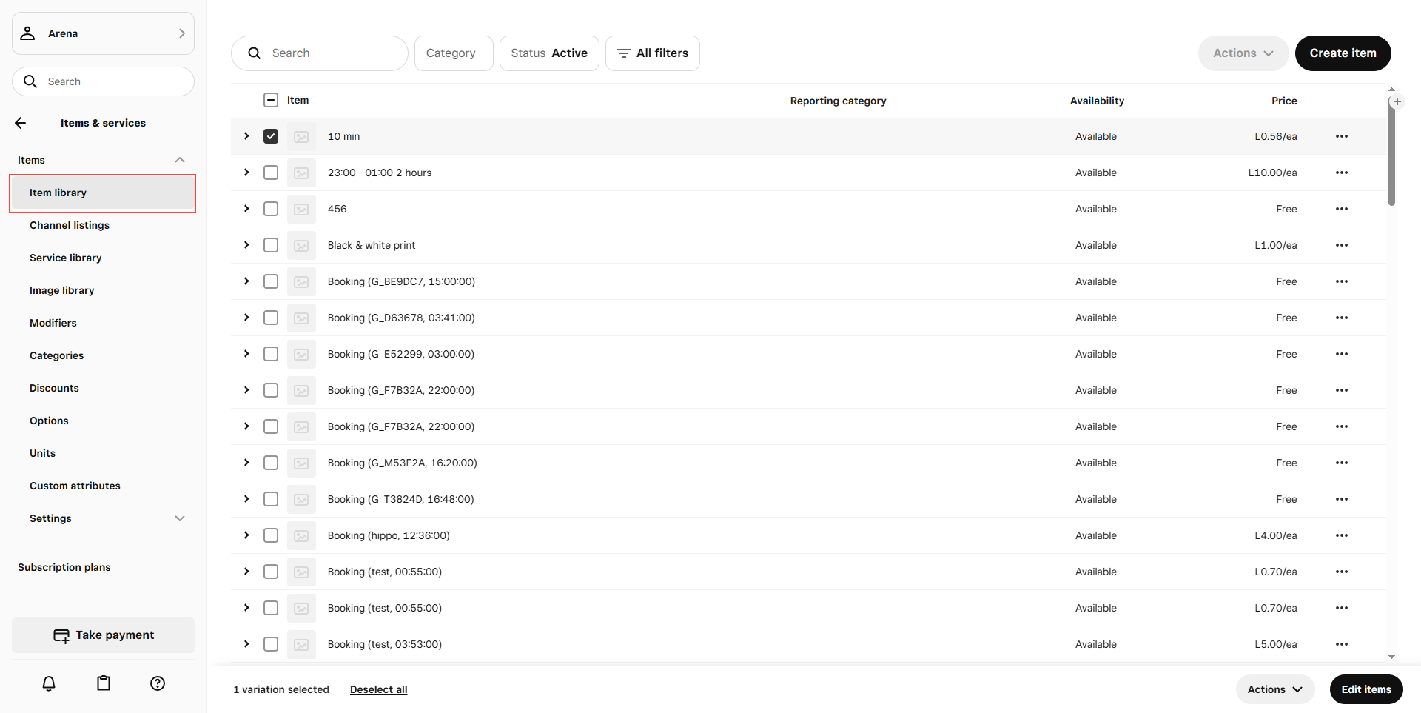1421x713 pixels.
Task: Click the Deselect all link
Action: click(378, 689)
